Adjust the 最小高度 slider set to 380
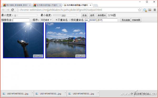This screenshot has height=98, width=158. coord(65,15)
